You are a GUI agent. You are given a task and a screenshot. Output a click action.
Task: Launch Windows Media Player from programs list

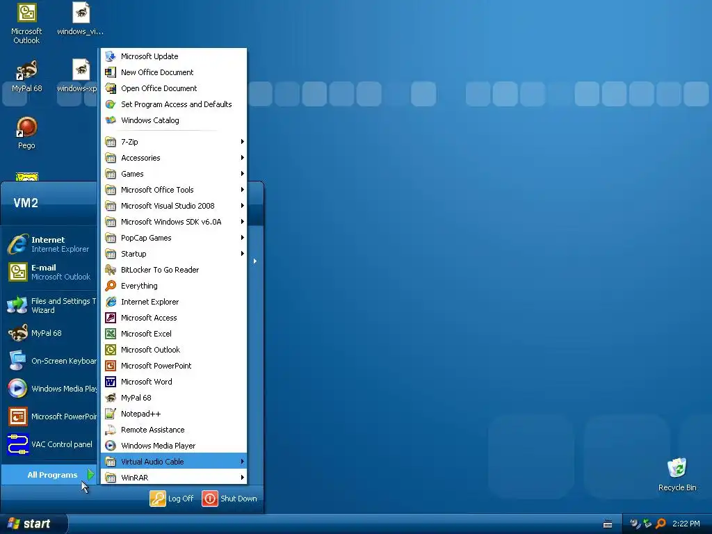pos(173,446)
